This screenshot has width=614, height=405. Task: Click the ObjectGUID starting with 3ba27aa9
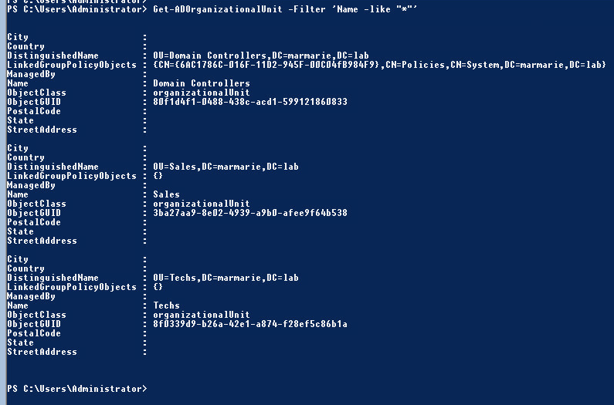click(250, 213)
